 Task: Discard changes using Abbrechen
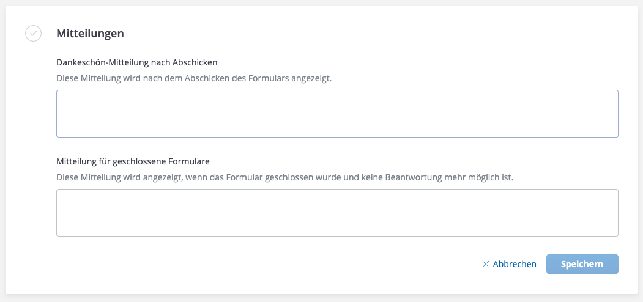point(514,264)
